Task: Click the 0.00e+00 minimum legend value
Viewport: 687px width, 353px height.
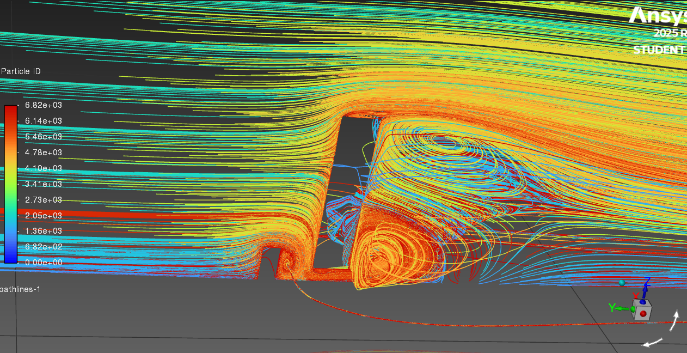Action: [x=44, y=262]
